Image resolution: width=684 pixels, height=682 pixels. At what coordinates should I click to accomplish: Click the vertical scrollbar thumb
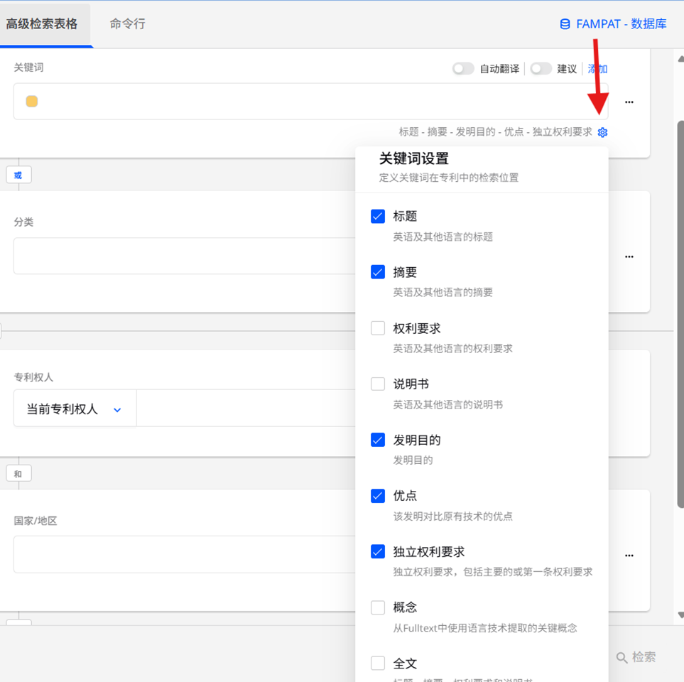pyautogui.click(x=680, y=314)
